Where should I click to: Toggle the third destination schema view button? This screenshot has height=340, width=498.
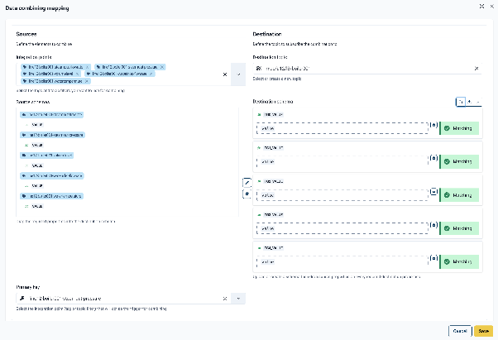pos(479,101)
